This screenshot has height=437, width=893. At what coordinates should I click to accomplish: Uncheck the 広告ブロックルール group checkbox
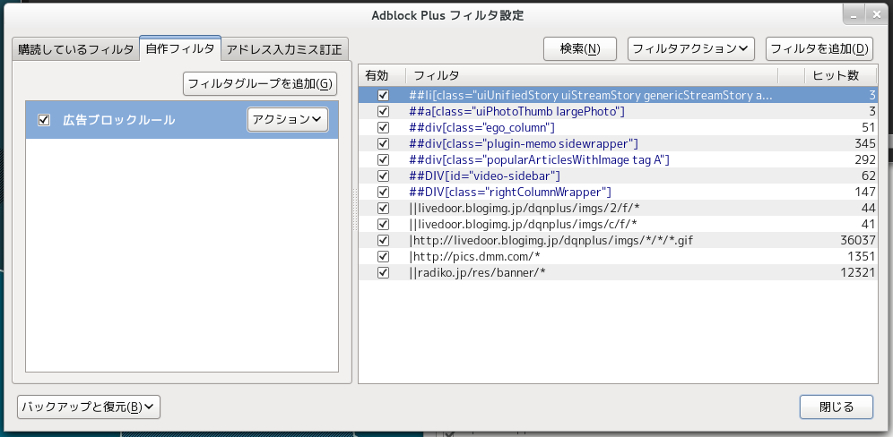[44, 120]
